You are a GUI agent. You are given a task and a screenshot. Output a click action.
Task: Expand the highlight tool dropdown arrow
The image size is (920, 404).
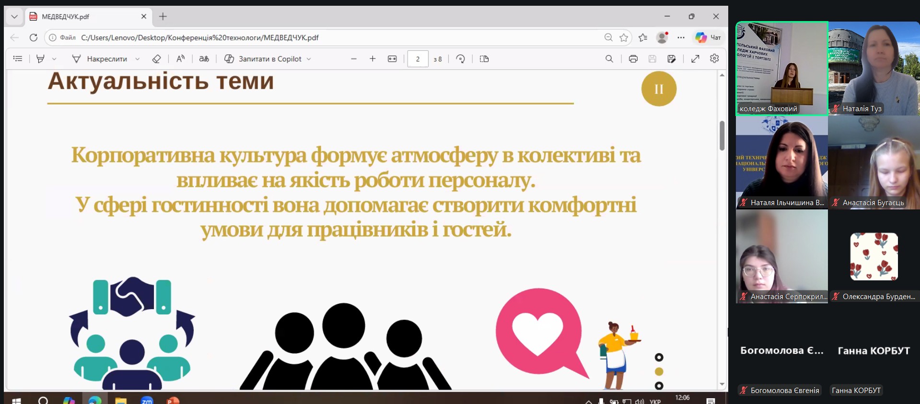point(54,59)
